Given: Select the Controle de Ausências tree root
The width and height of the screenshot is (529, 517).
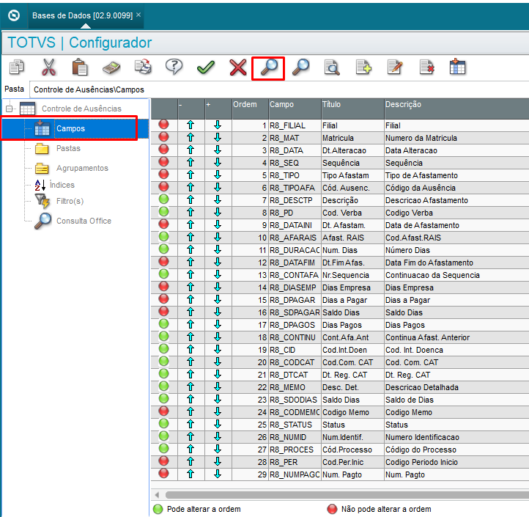Looking at the screenshot, I should [x=81, y=109].
